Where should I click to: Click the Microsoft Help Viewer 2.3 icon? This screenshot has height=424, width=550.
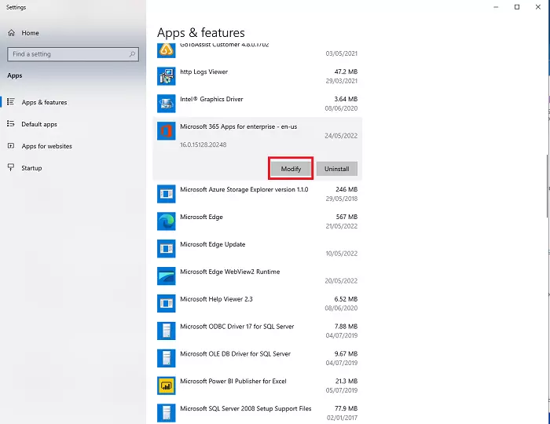point(167,303)
